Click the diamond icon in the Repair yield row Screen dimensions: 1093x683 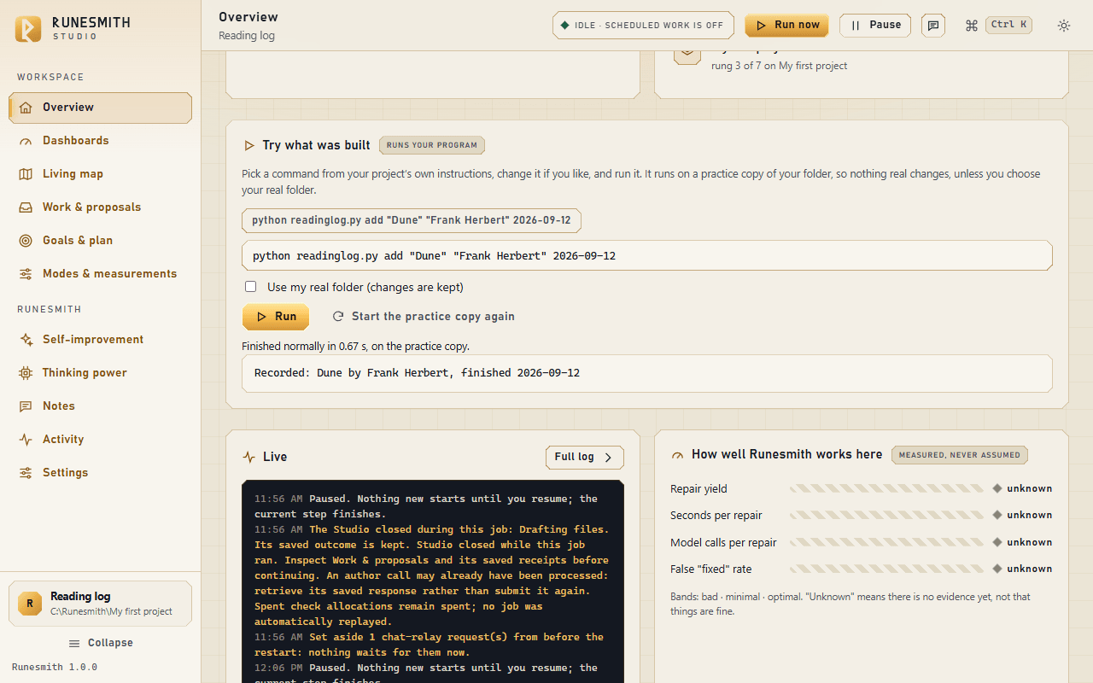pos(997,489)
